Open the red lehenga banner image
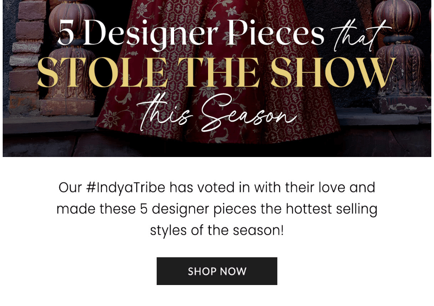This screenshot has height=306, width=434. coord(217,78)
